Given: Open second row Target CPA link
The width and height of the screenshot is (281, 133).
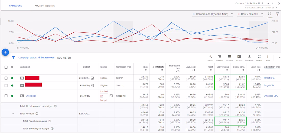Looking at the screenshot, I should (x=269, y=85).
